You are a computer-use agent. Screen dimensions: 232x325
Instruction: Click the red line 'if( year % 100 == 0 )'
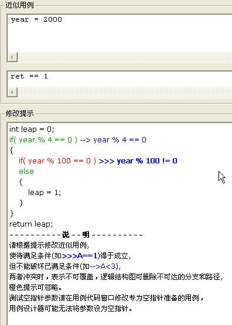pyautogui.click(x=57, y=161)
